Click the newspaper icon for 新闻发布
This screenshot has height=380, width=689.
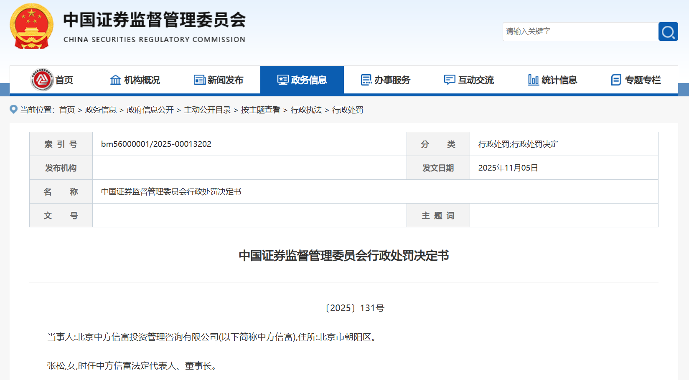199,80
